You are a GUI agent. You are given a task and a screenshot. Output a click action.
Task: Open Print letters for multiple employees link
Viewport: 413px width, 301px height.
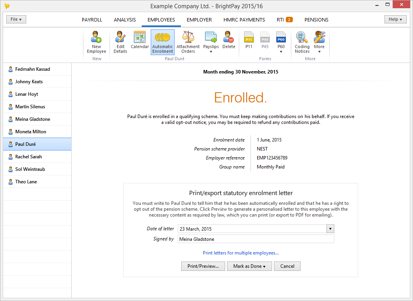241,253
